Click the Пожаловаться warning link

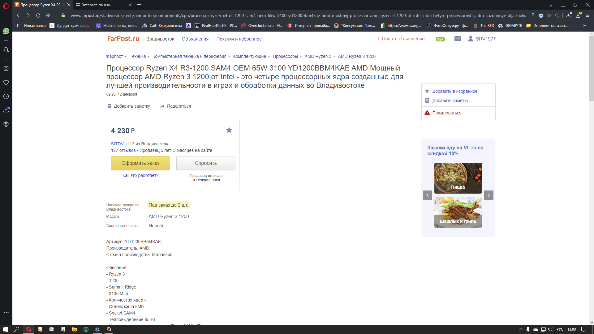point(446,113)
